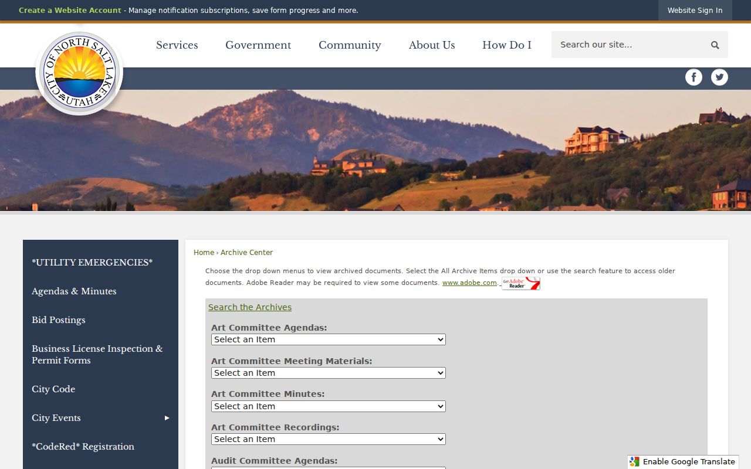The width and height of the screenshot is (751, 469).
Task: Click the Website Sign In button
Action: tap(695, 11)
